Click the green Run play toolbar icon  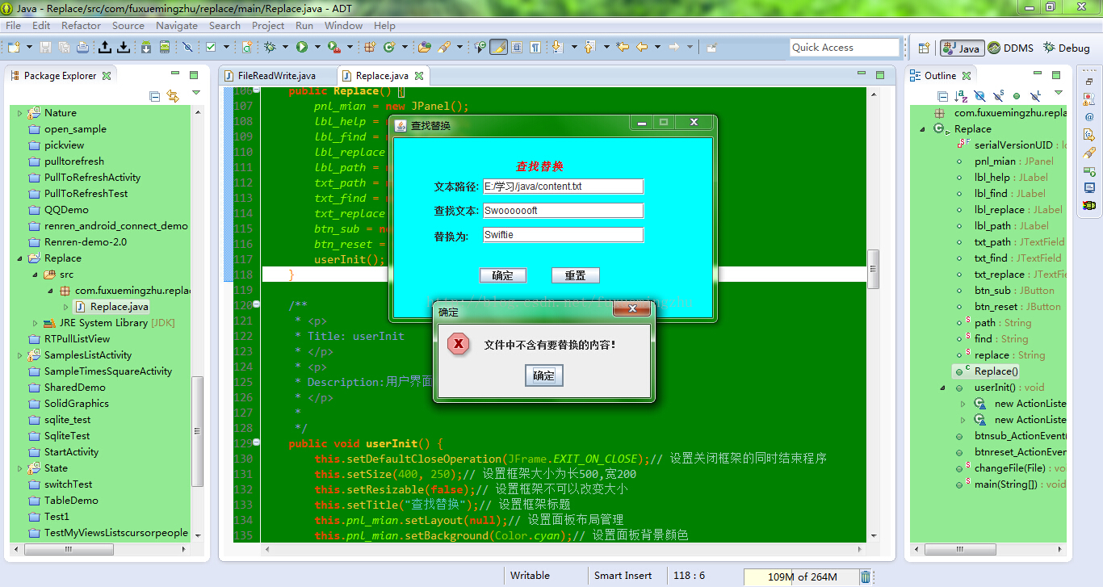pos(302,47)
